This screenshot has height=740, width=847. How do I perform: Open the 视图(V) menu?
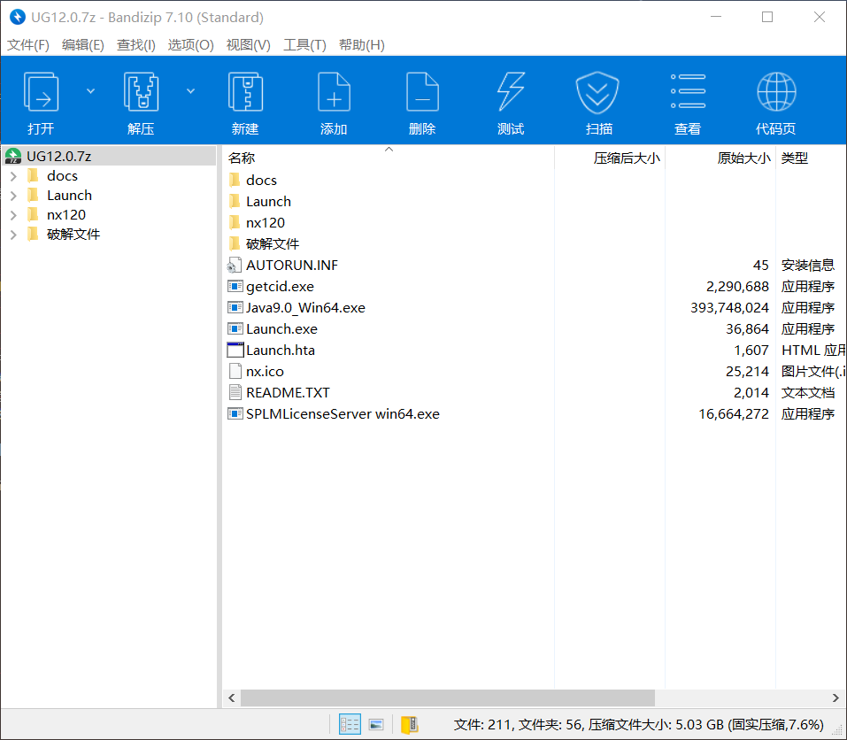point(248,45)
